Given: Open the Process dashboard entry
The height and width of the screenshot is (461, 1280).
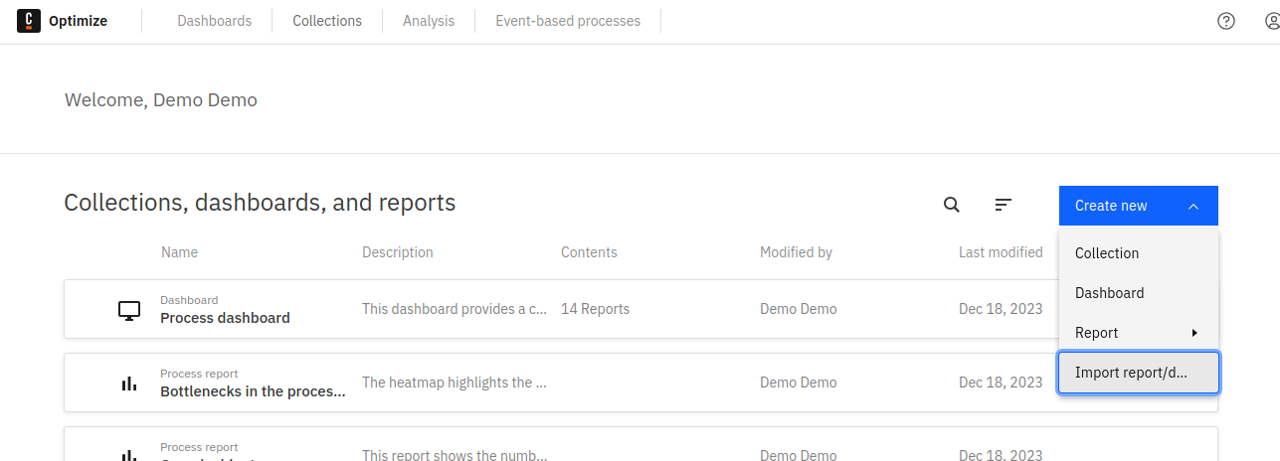Looking at the screenshot, I should 225,318.
